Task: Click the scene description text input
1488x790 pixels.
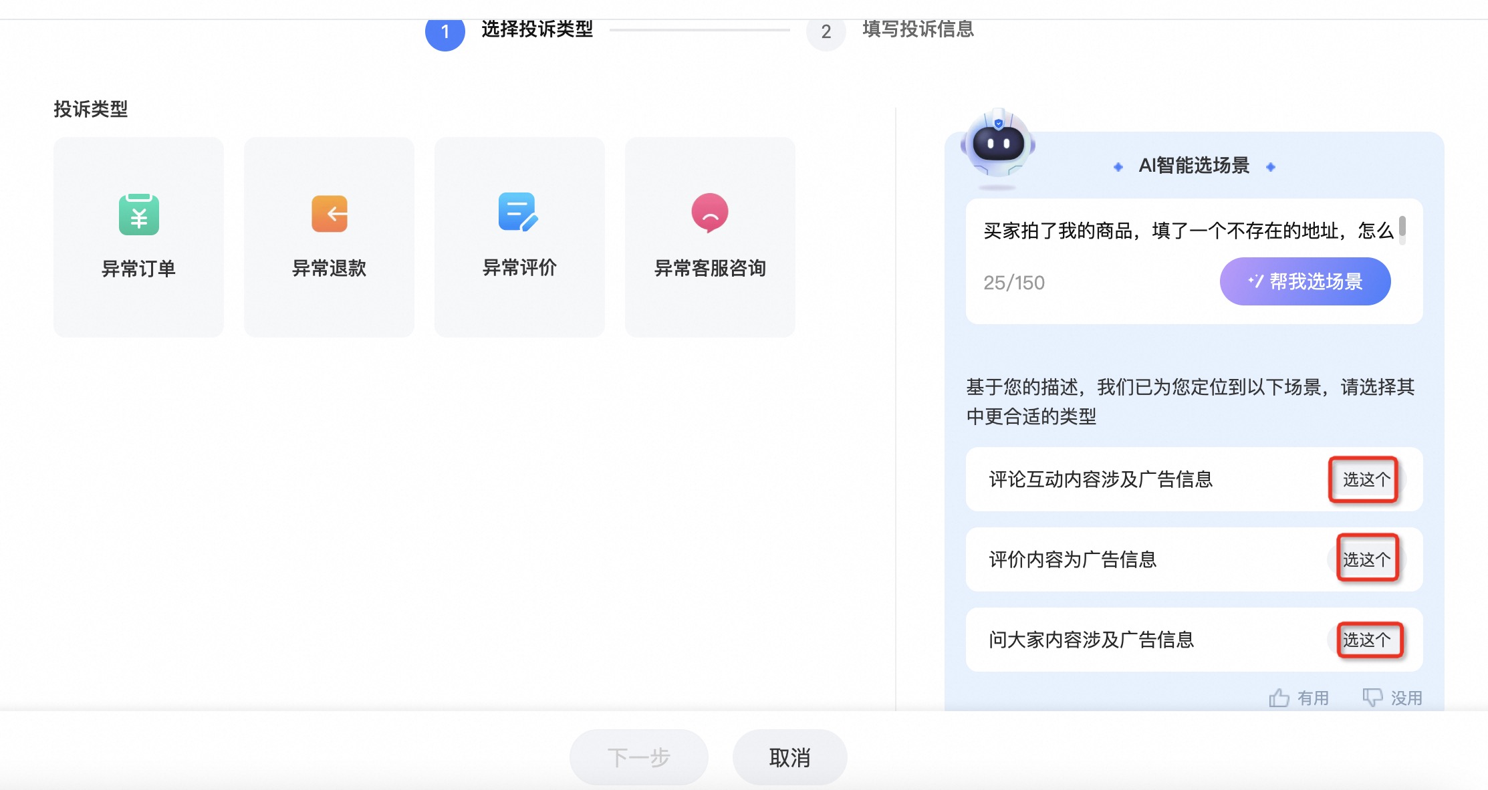Action: (x=1189, y=231)
